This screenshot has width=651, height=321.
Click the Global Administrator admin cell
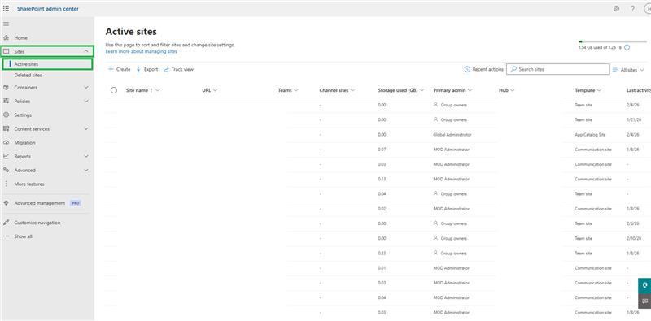[452, 135]
